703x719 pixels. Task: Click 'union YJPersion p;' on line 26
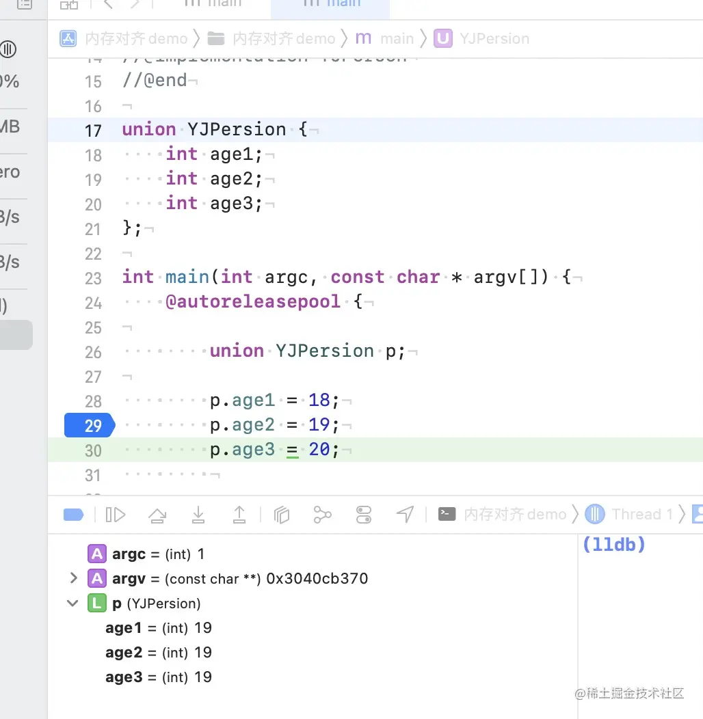[x=308, y=351]
